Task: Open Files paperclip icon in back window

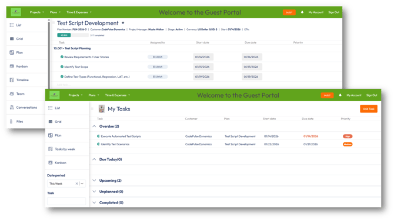Action: (11, 121)
